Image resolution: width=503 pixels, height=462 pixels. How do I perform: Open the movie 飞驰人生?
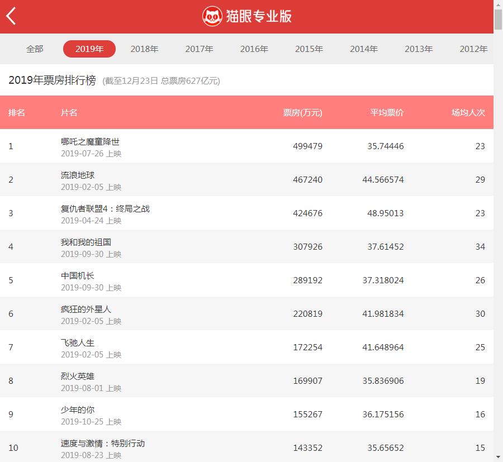pyautogui.click(x=78, y=343)
